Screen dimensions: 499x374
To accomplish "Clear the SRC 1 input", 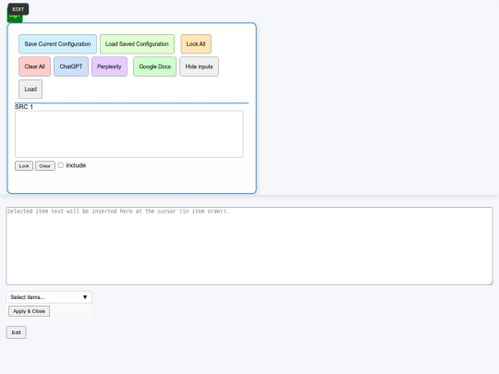I will pyautogui.click(x=45, y=166).
